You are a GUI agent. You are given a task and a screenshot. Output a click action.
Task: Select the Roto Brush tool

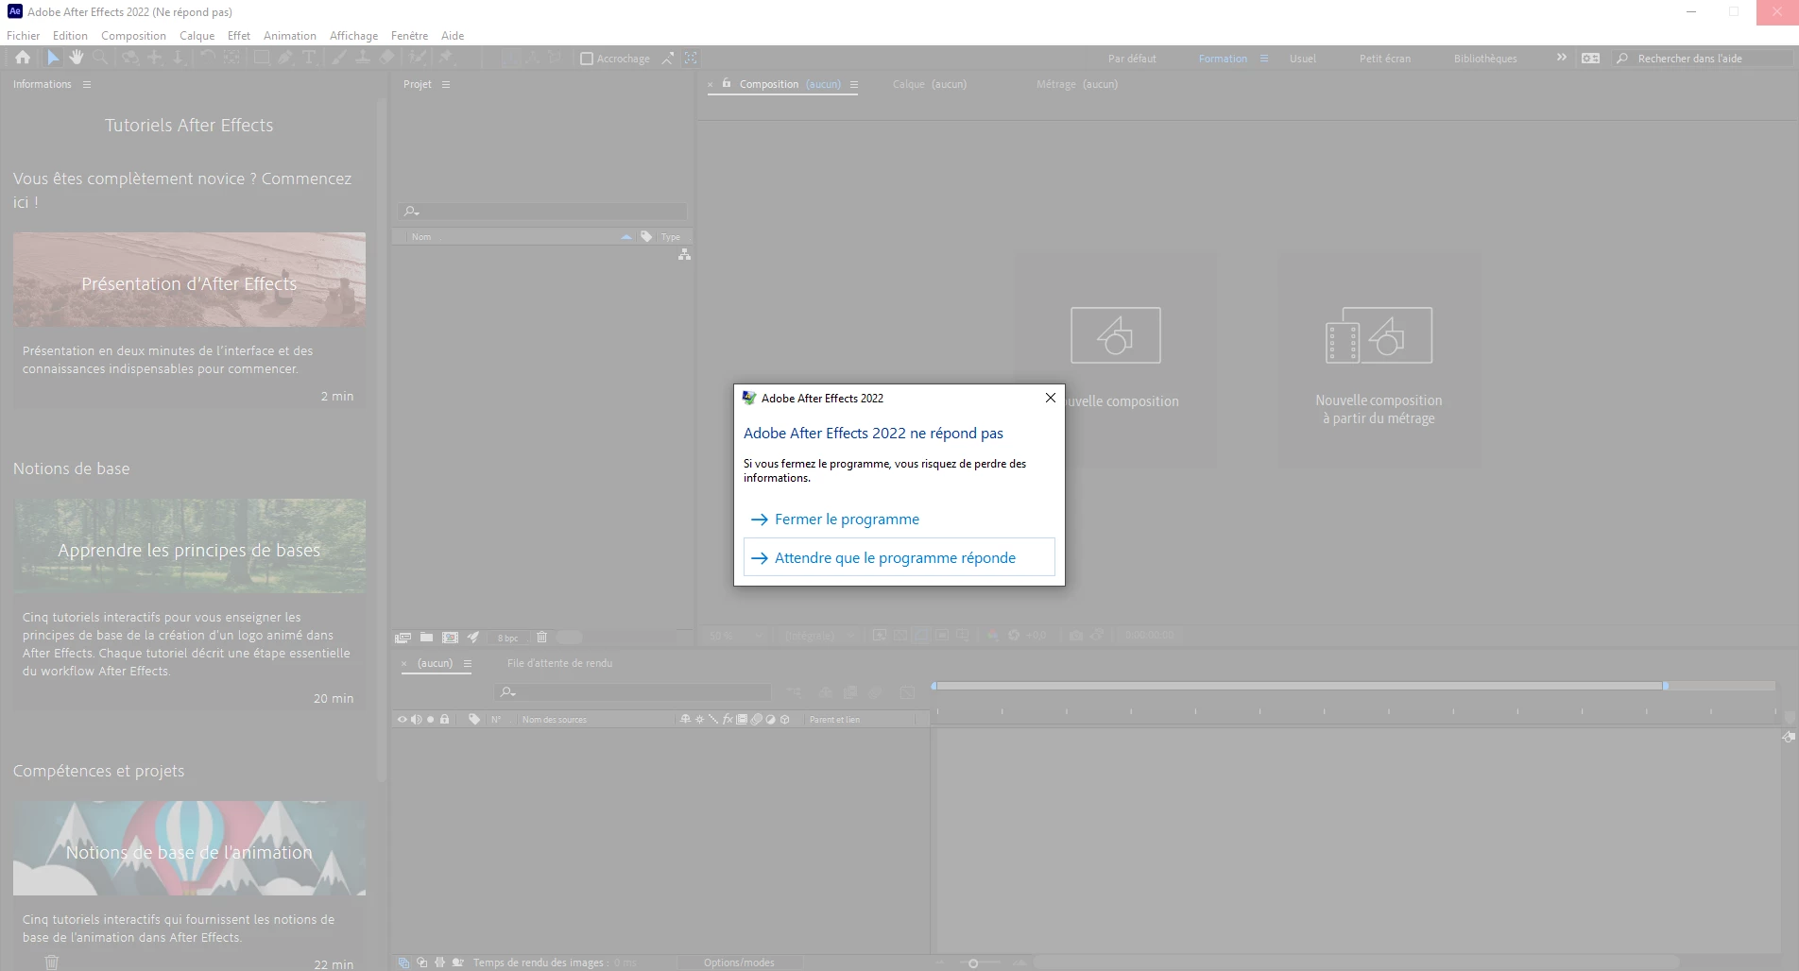pyautogui.click(x=418, y=58)
